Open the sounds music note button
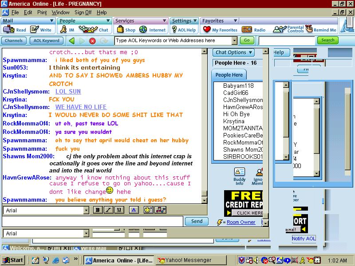This screenshot has height=266, width=355. pyautogui.click(x=161, y=210)
